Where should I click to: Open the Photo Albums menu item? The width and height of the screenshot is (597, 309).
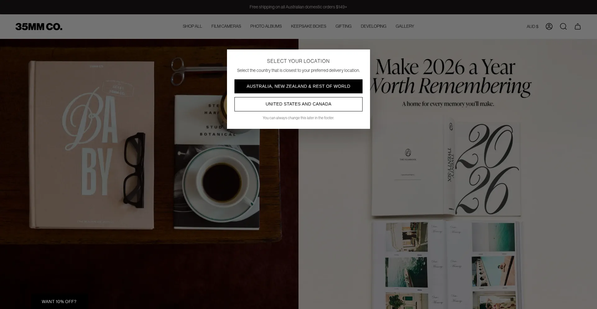pyautogui.click(x=266, y=26)
